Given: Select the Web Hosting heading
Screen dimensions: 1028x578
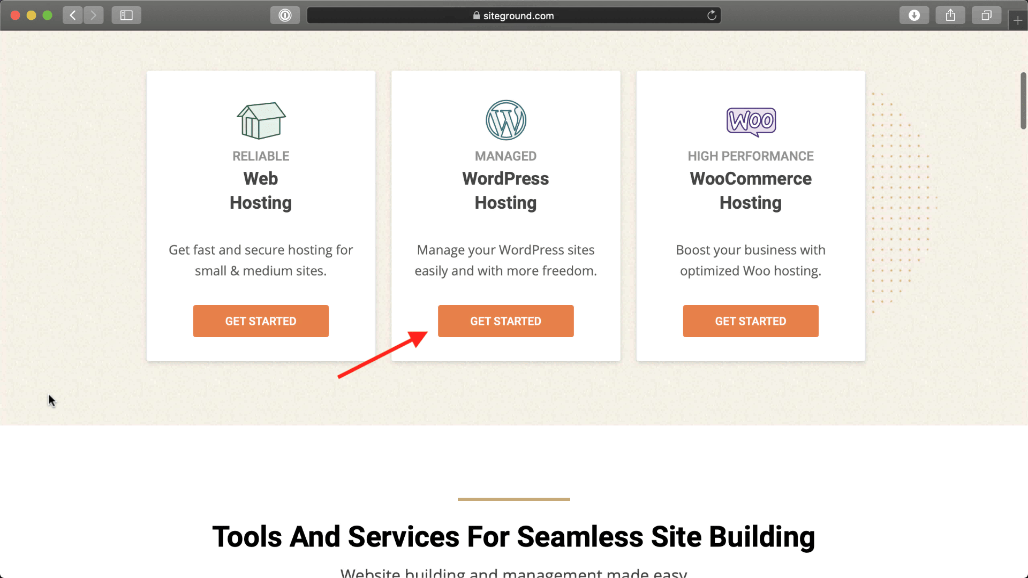Looking at the screenshot, I should click(261, 191).
